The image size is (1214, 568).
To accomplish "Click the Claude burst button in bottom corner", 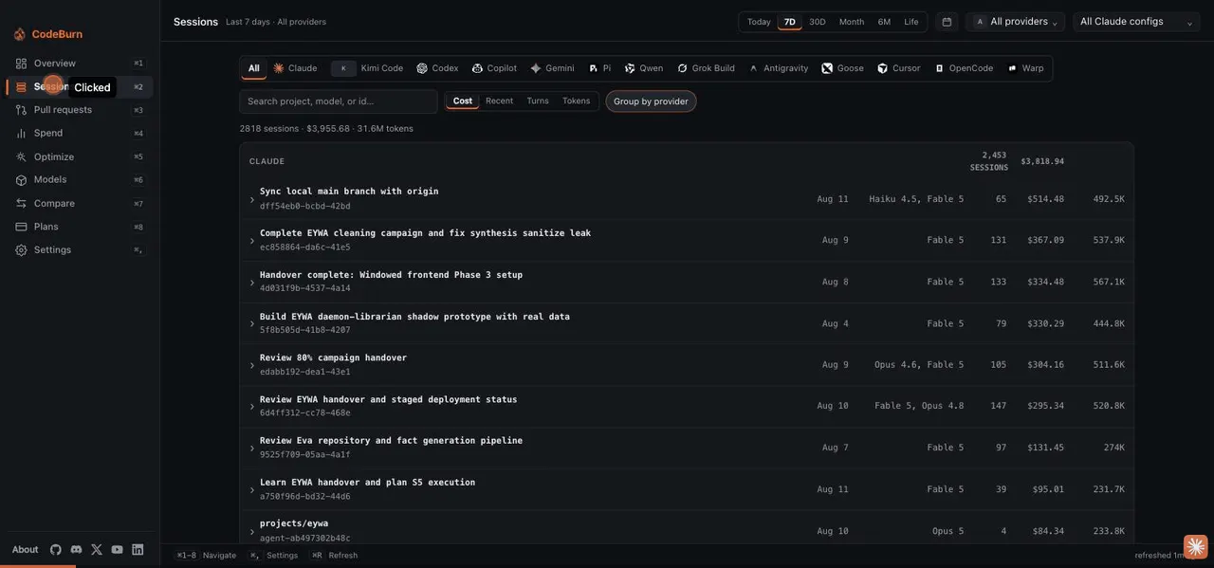I will coord(1195,546).
